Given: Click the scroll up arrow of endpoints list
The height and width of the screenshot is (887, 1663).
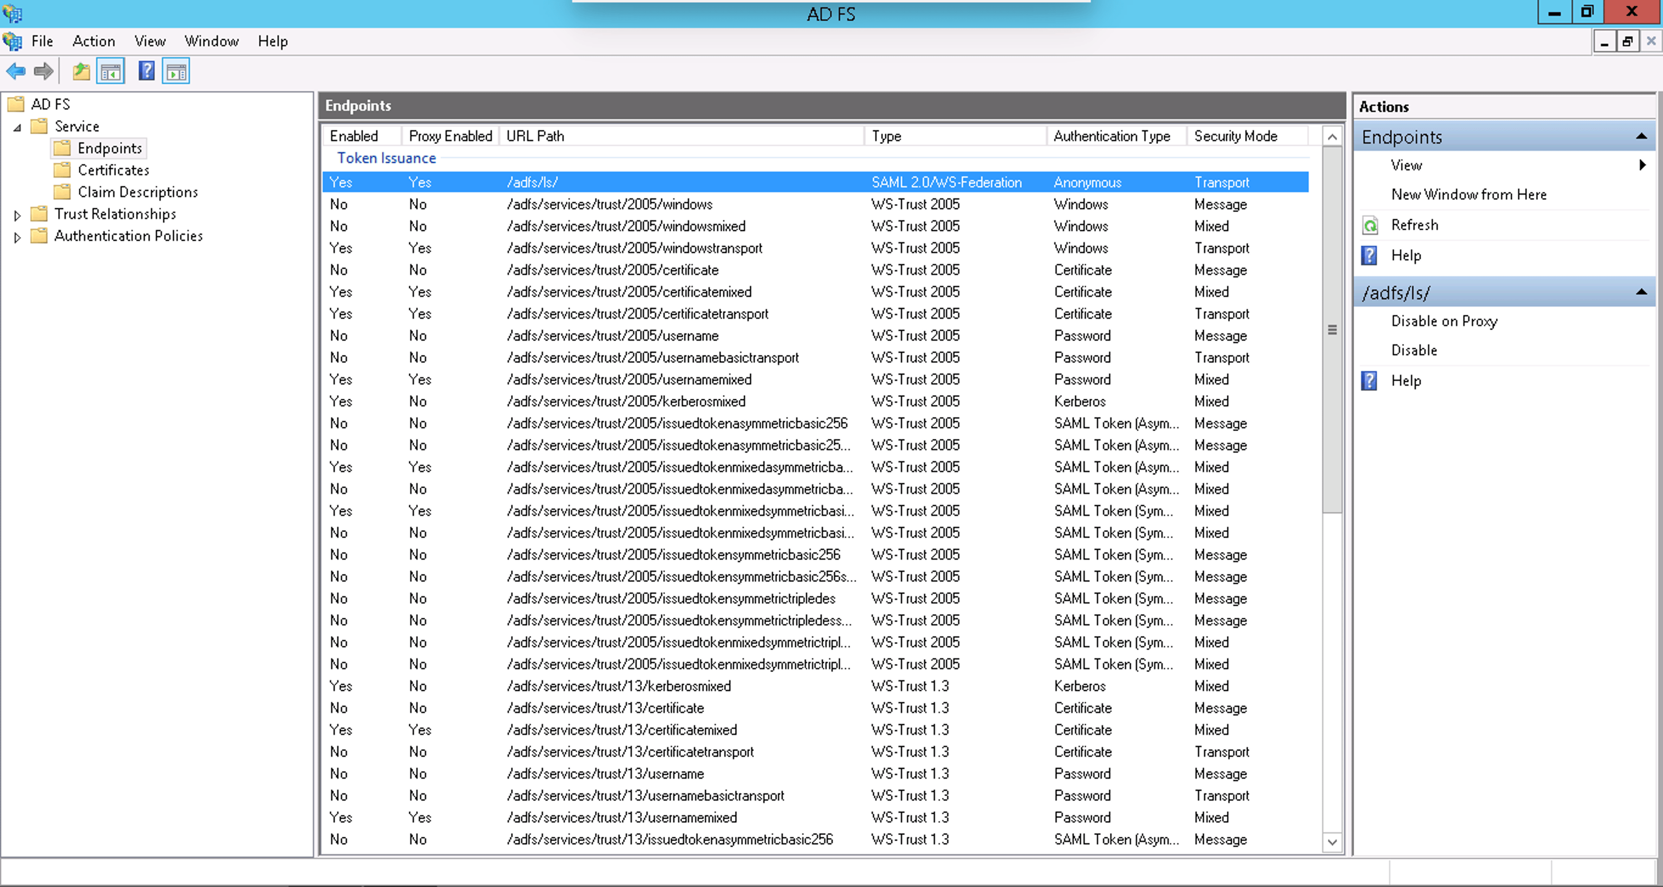Looking at the screenshot, I should pyautogui.click(x=1332, y=136).
